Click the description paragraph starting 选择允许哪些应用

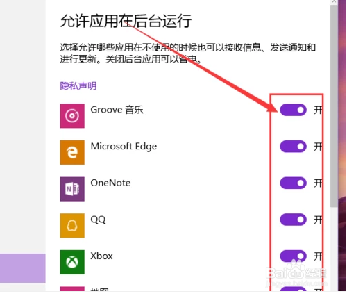pyautogui.click(x=188, y=54)
